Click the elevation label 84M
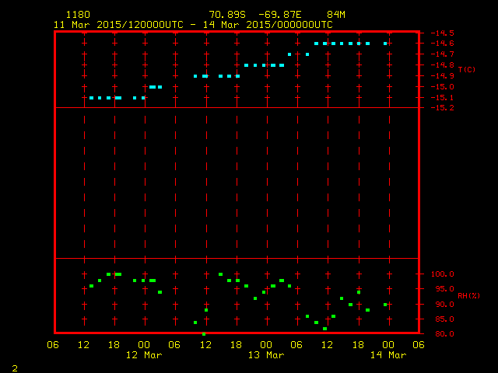Viewport: 498px width, 373px height. (336, 15)
